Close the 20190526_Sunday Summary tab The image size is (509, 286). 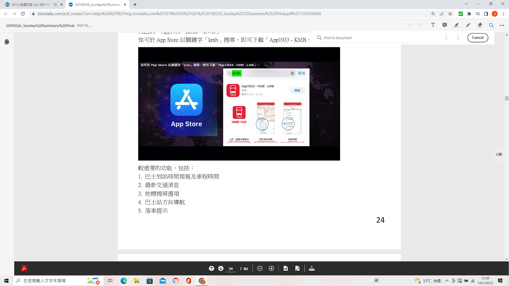click(125, 4)
